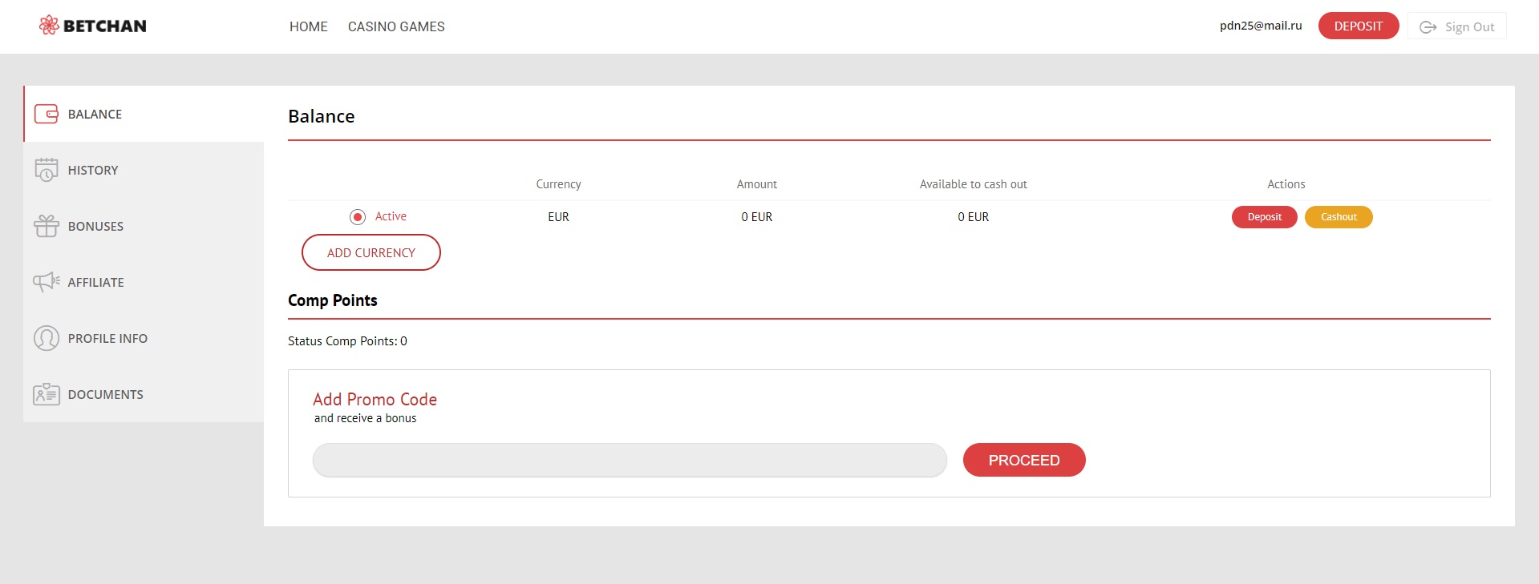The height and width of the screenshot is (584, 1539).
Task: Open the DOCUMENTS sidebar tab
Action: pyautogui.click(x=144, y=394)
